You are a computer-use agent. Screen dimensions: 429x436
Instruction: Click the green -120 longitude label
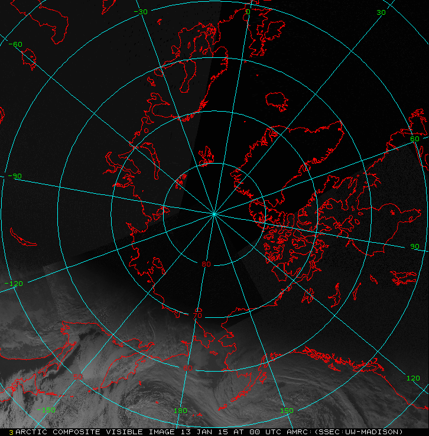(14, 284)
